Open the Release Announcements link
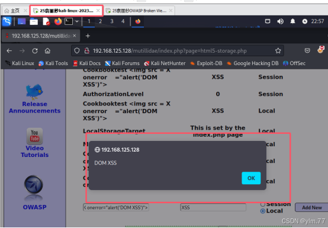328x228 pixels. coord(34,107)
